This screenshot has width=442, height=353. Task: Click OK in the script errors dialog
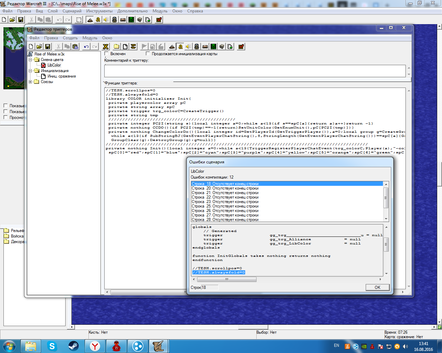377,287
